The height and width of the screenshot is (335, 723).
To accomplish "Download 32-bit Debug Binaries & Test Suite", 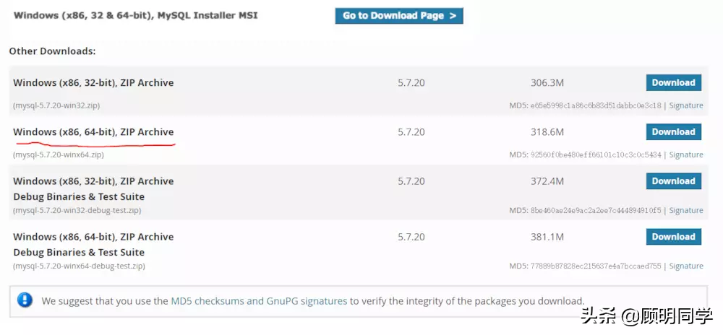I will pos(673,181).
